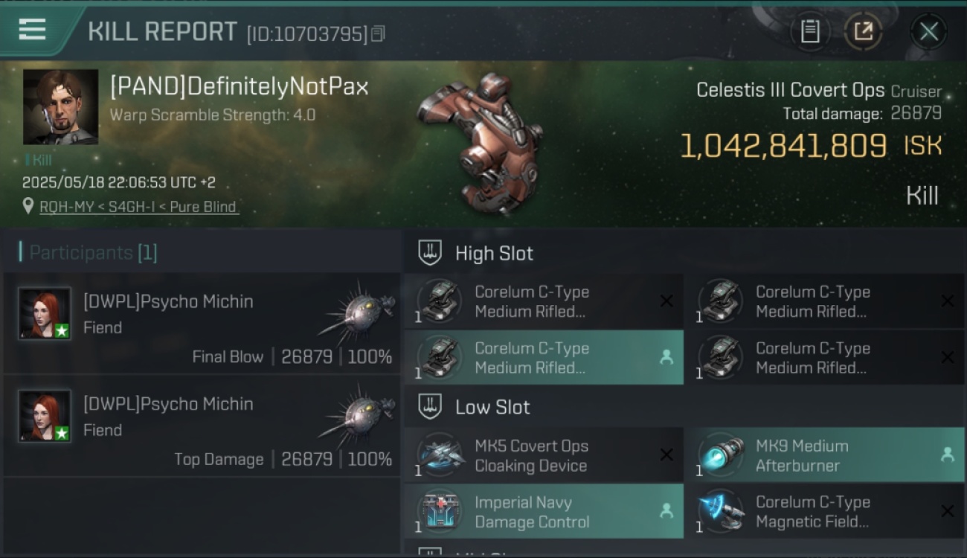Select MK5 Covert Ops Cloaking Device

pyautogui.click(x=544, y=455)
